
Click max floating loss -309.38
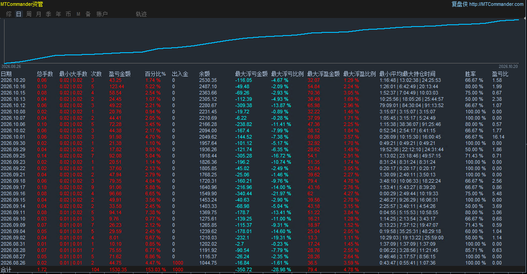click(x=244, y=105)
